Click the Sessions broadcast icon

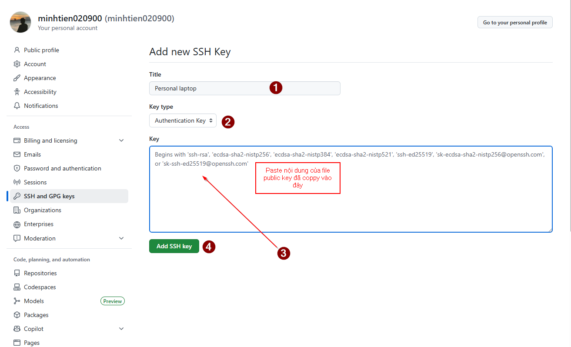[17, 182]
